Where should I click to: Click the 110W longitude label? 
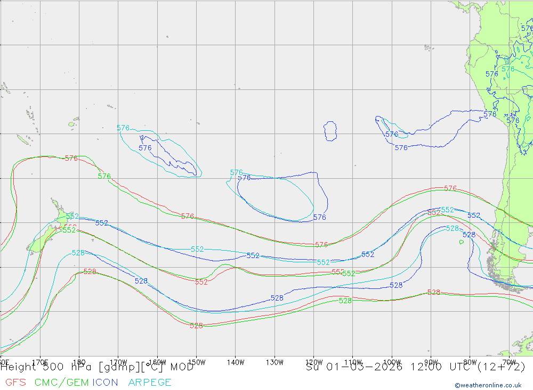point(353,362)
